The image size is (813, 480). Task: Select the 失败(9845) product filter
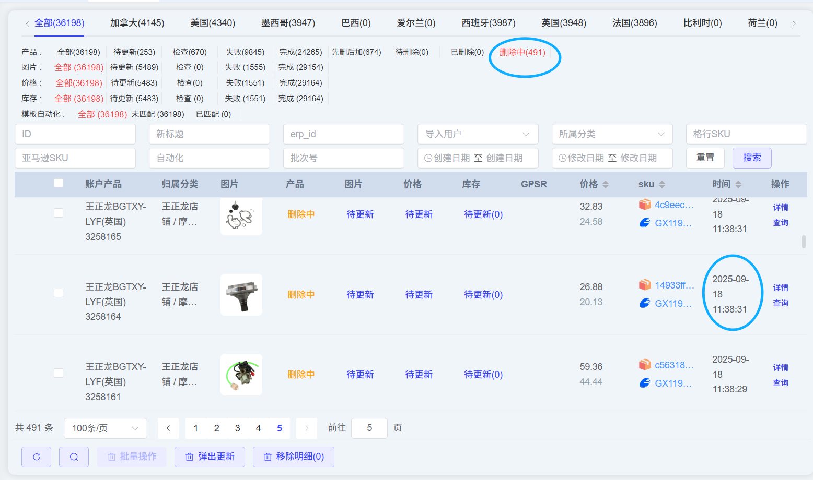tap(245, 52)
